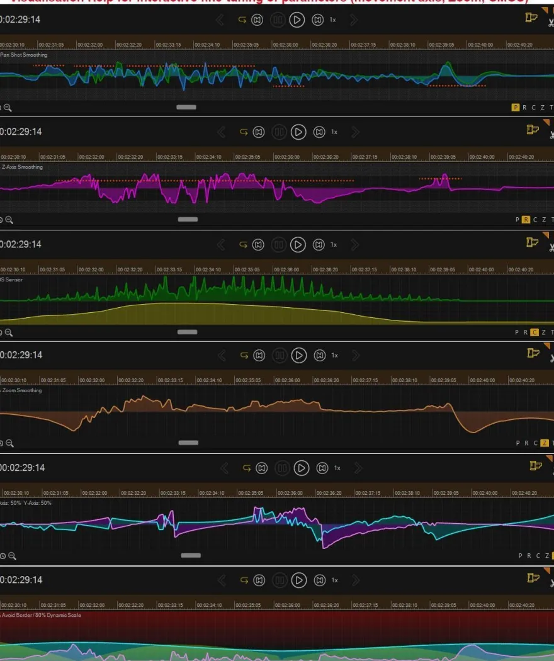Open the 1x speed selector in Y-Axis: 50% panel
Viewport: 554px width, 661px height.
pos(337,468)
